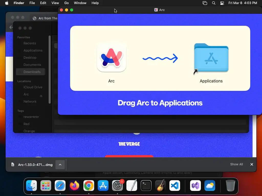The width and height of the screenshot is (262, 196).
Task: Select Applications in Finder sidebar
Action: tap(33, 50)
